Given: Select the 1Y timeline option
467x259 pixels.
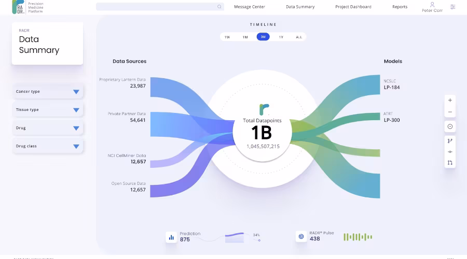Looking at the screenshot, I should pos(281,37).
